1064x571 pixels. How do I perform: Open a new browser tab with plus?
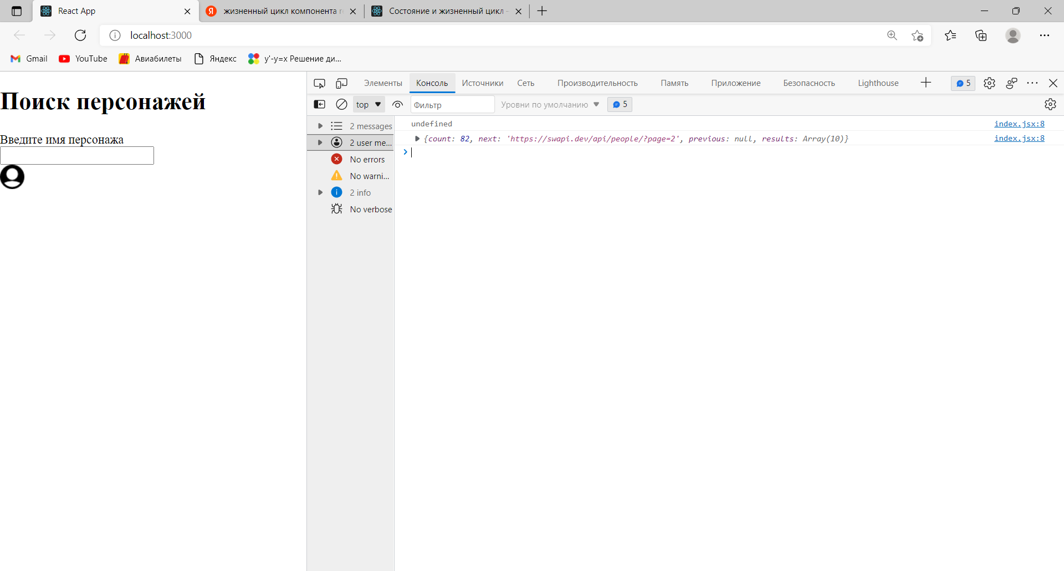[x=542, y=11]
